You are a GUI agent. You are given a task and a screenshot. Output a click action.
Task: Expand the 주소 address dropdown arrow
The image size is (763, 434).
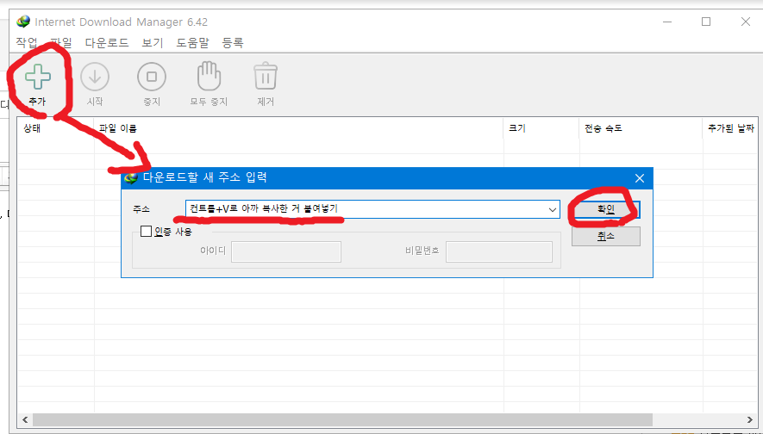553,210
